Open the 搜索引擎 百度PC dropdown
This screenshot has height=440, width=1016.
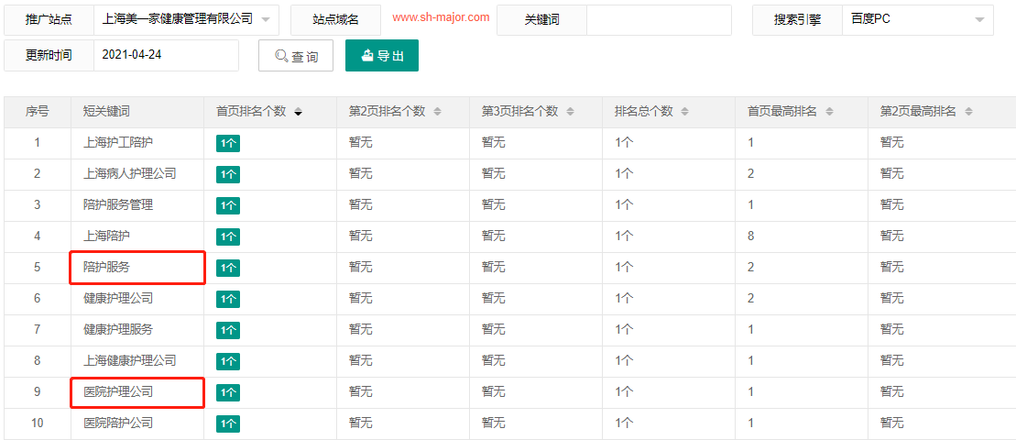tap(917, 19)
